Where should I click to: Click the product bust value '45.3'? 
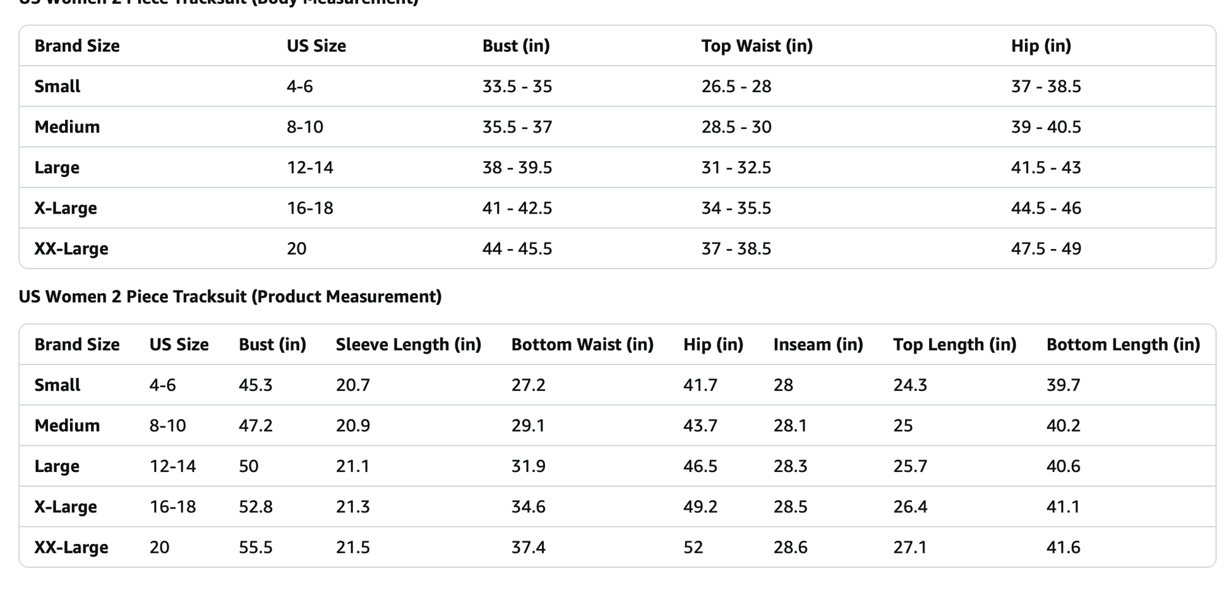pos(255,385)
